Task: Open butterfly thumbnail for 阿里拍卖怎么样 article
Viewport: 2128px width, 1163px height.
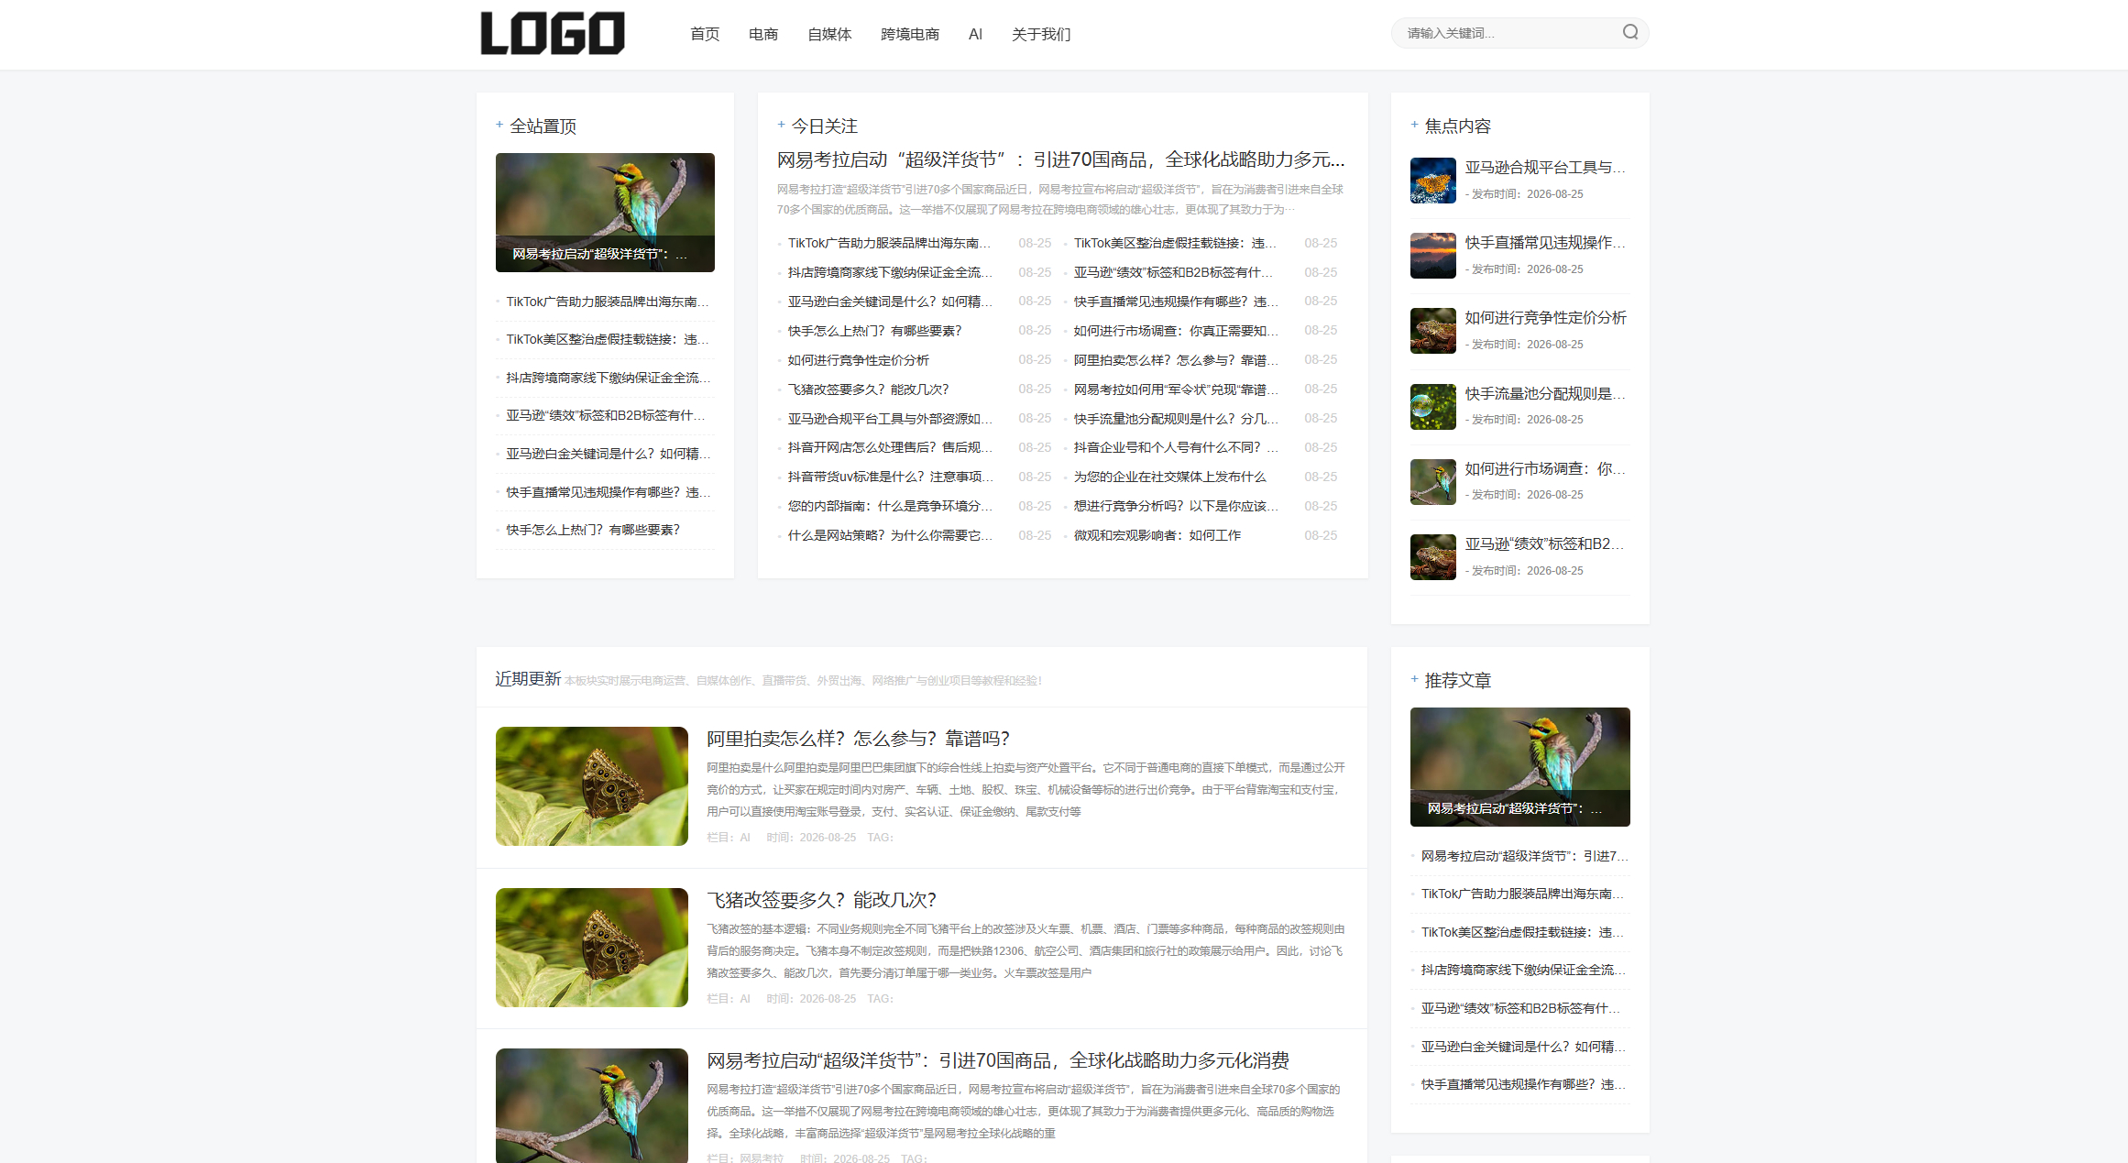Action: tap(592, 786)
